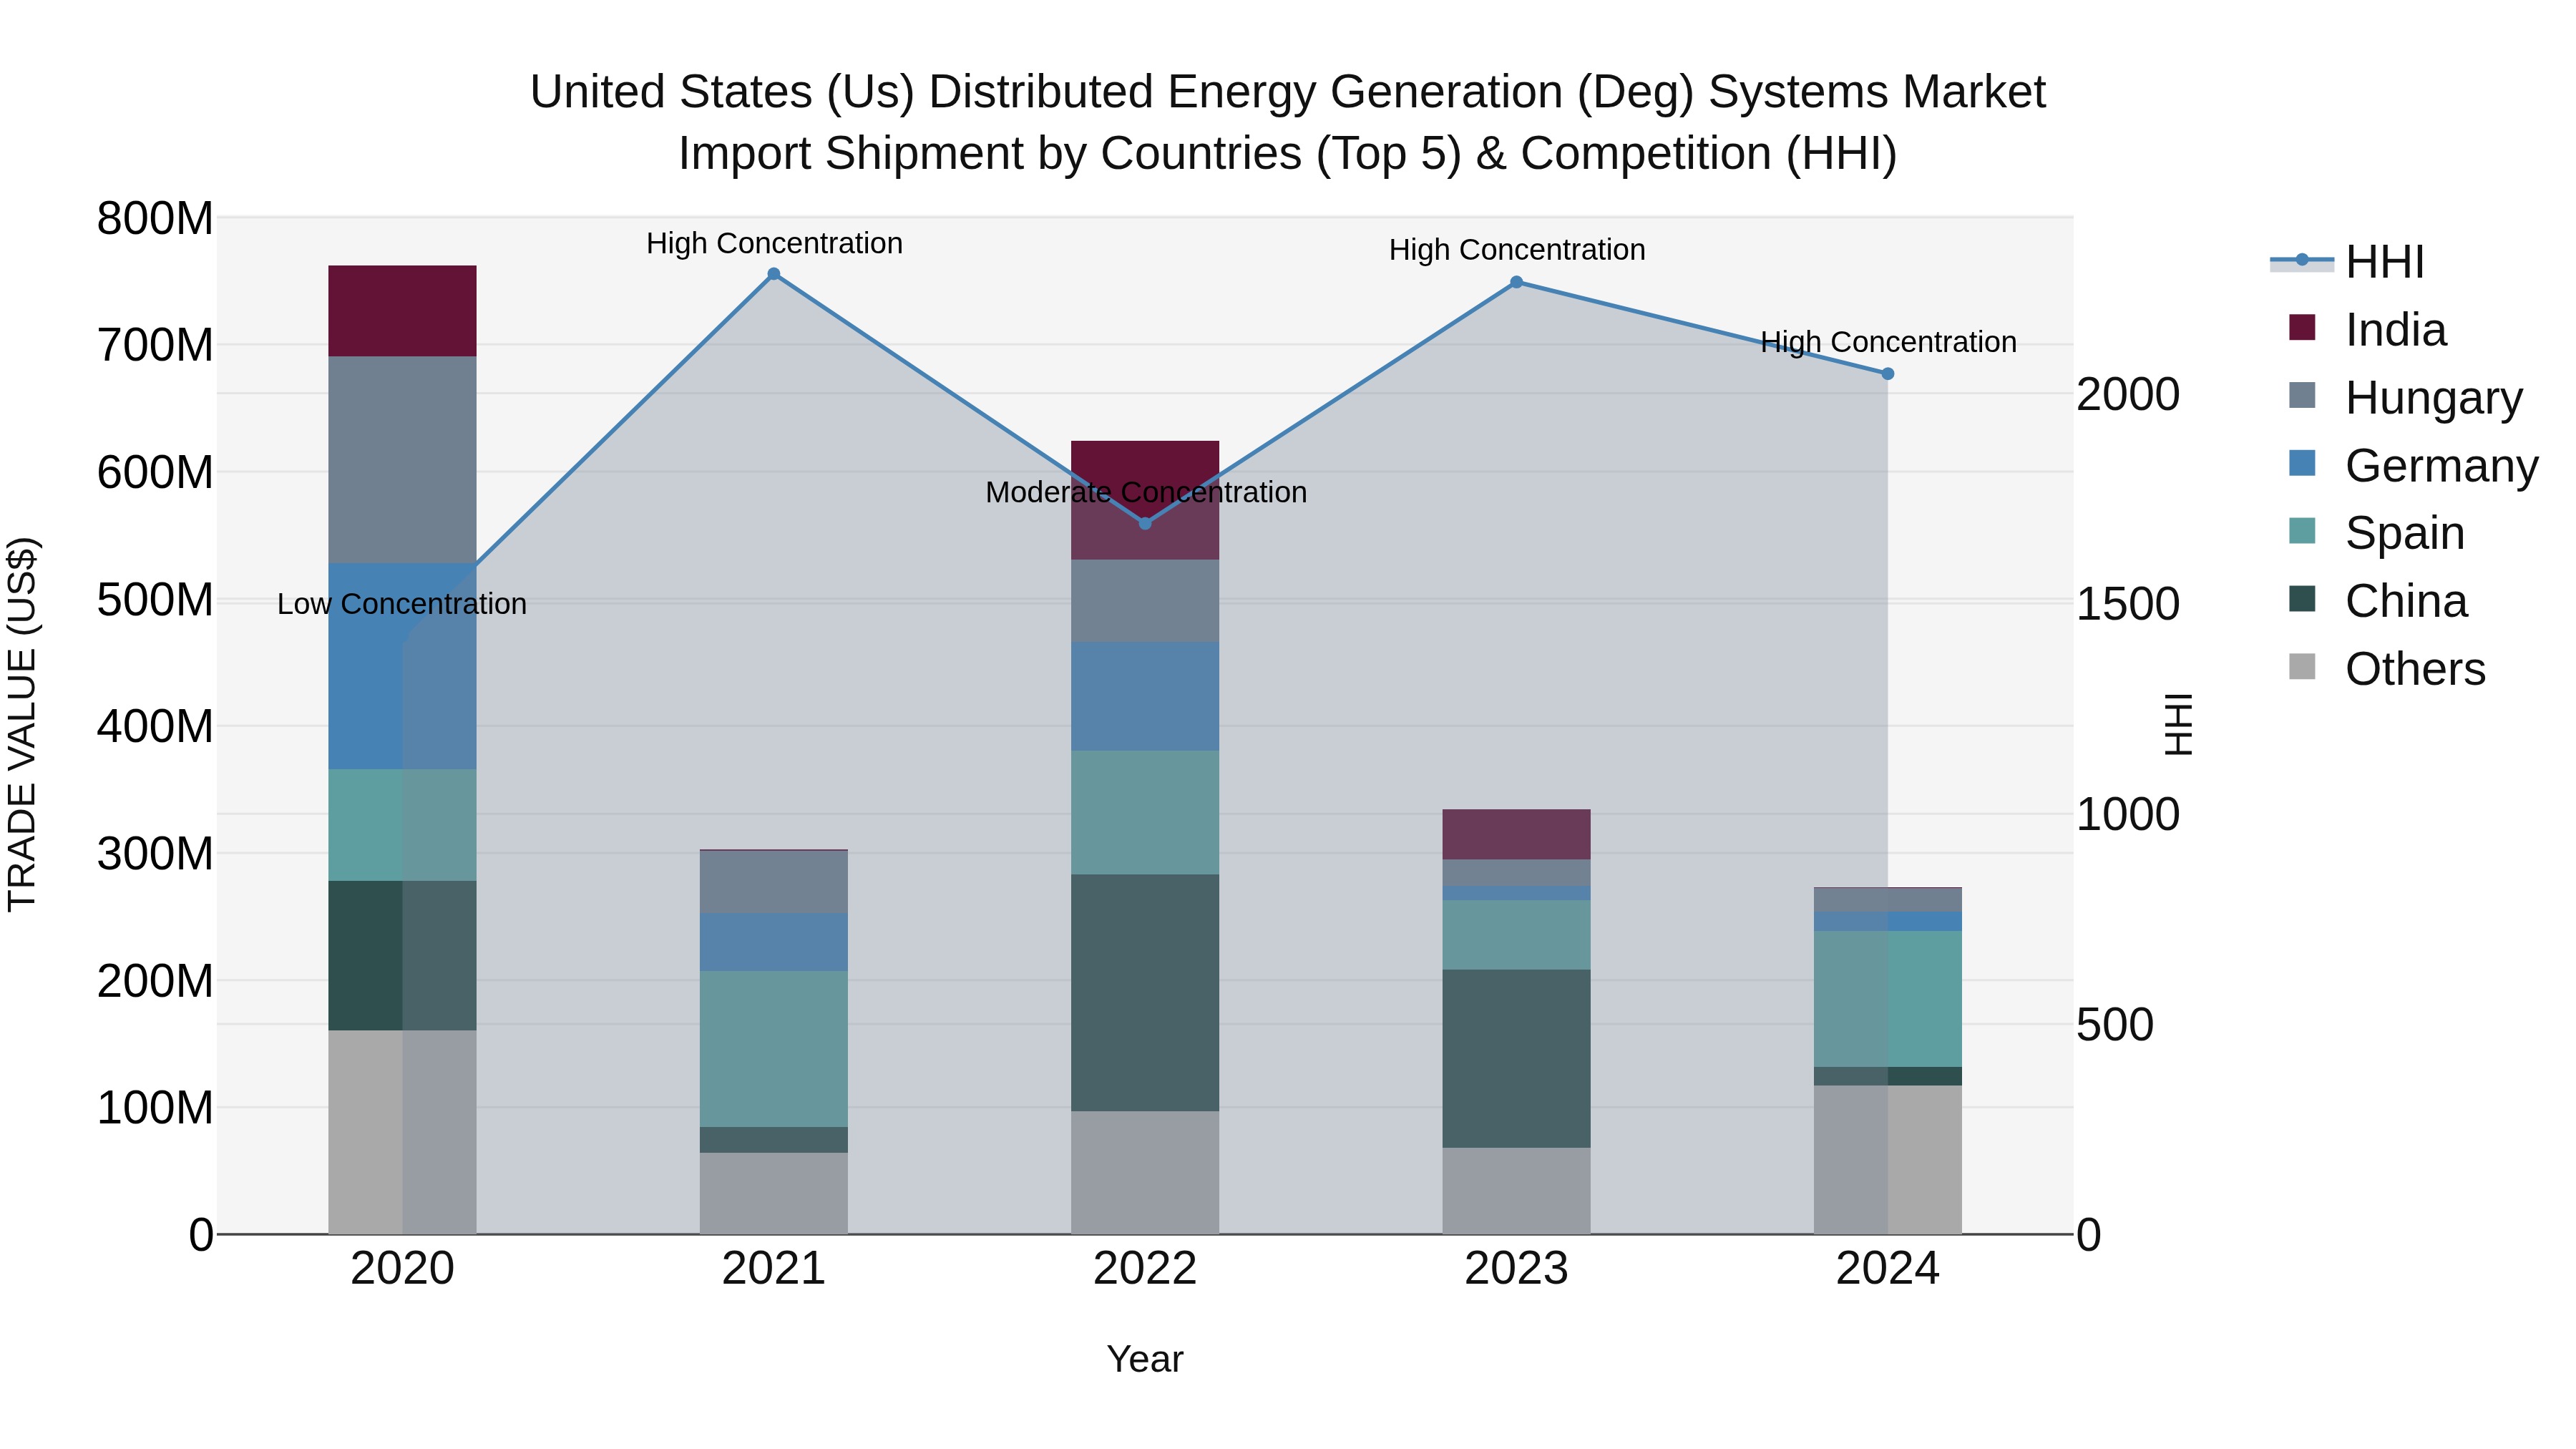Toggle the Germany series legend label

coord(2442,466)
